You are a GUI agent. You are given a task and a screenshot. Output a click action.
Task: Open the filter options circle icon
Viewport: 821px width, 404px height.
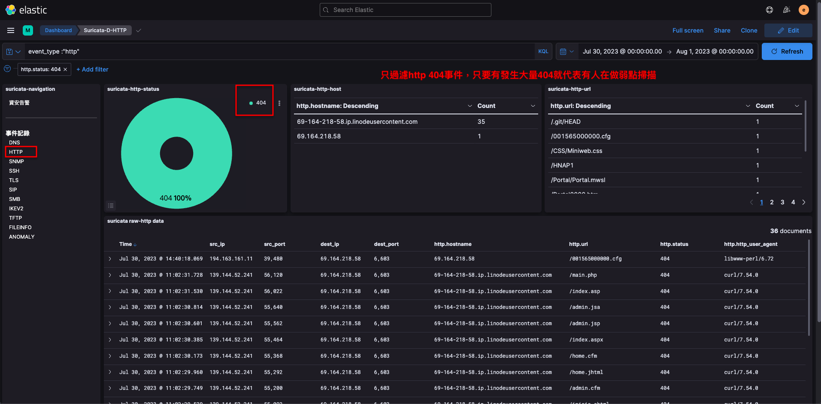[x=7, y=69]
